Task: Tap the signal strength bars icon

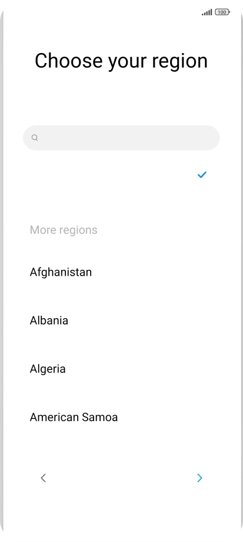Action: 207,12
